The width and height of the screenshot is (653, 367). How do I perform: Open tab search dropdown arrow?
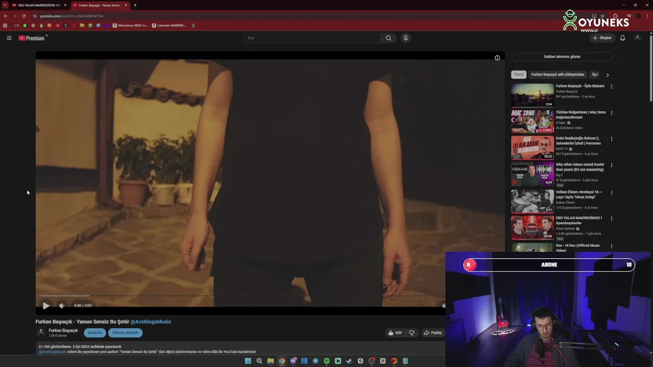tap(4, 5)
